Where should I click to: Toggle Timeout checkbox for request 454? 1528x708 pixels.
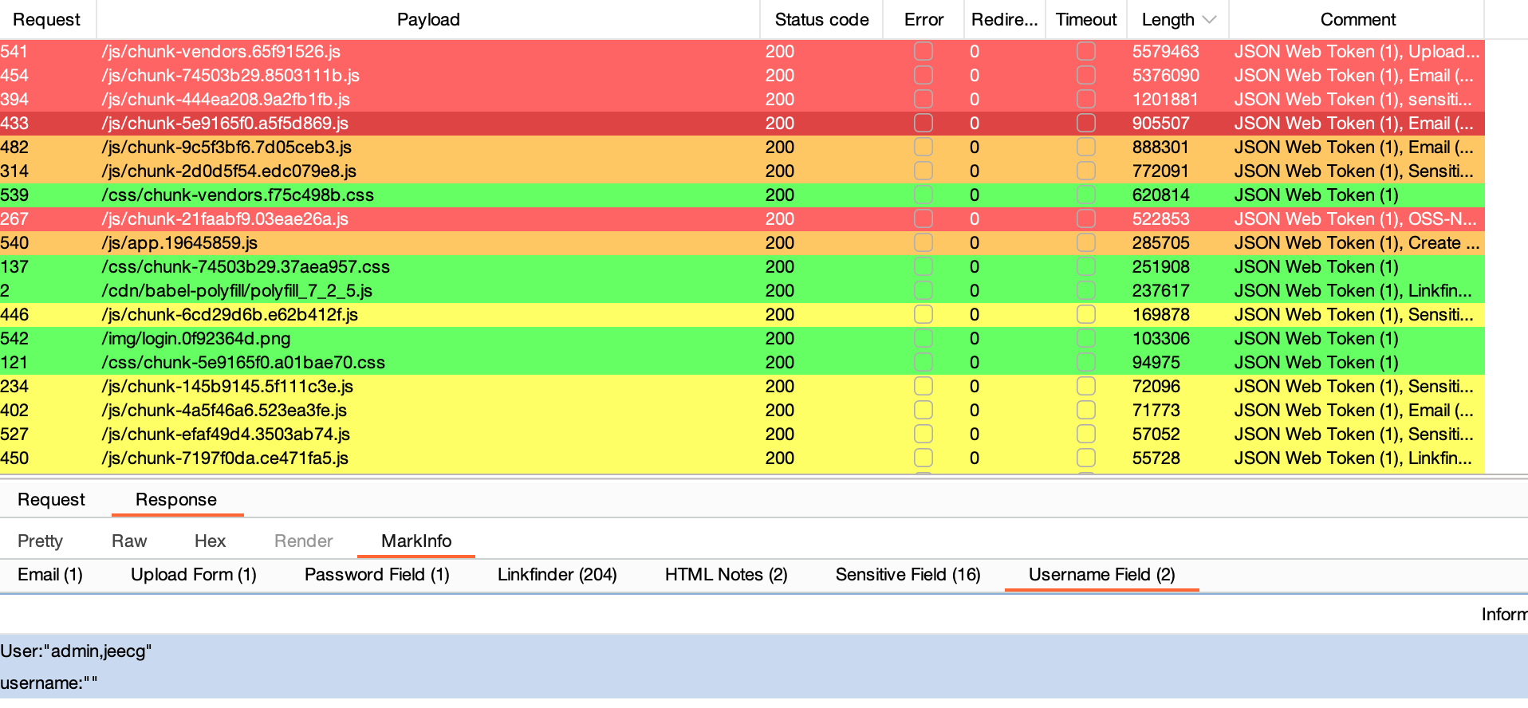[1085, 76]
